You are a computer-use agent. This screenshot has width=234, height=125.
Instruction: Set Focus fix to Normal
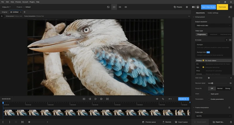[220, 88]
